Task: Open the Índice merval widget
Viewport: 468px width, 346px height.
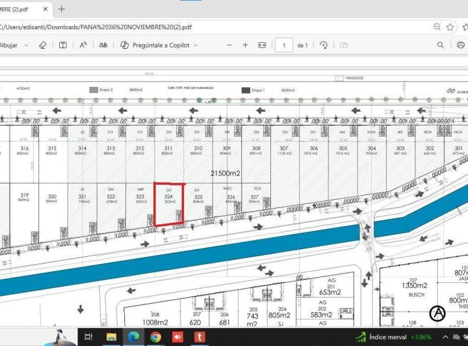Action: click(x=393, y=337)
